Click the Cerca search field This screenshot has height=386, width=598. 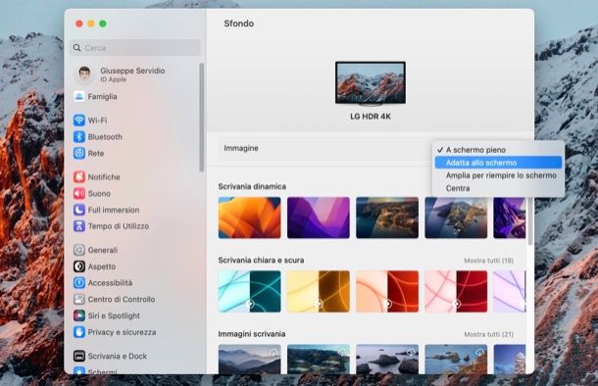click(135, 48)
